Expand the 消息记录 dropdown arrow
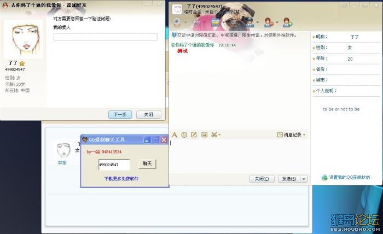383x234 pixels. (304, 134)
